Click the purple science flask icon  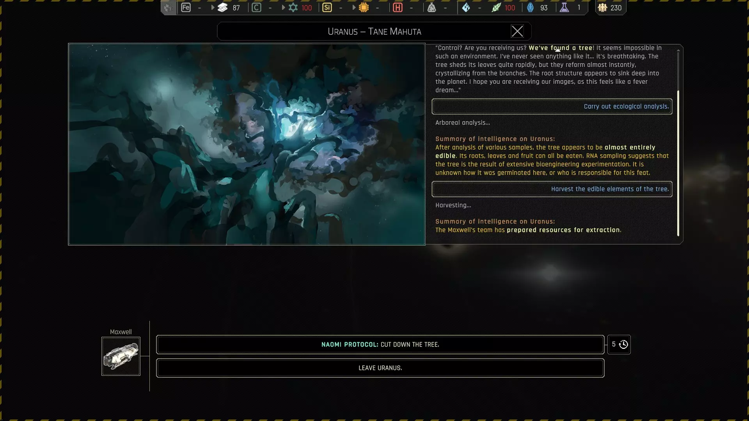564,7
